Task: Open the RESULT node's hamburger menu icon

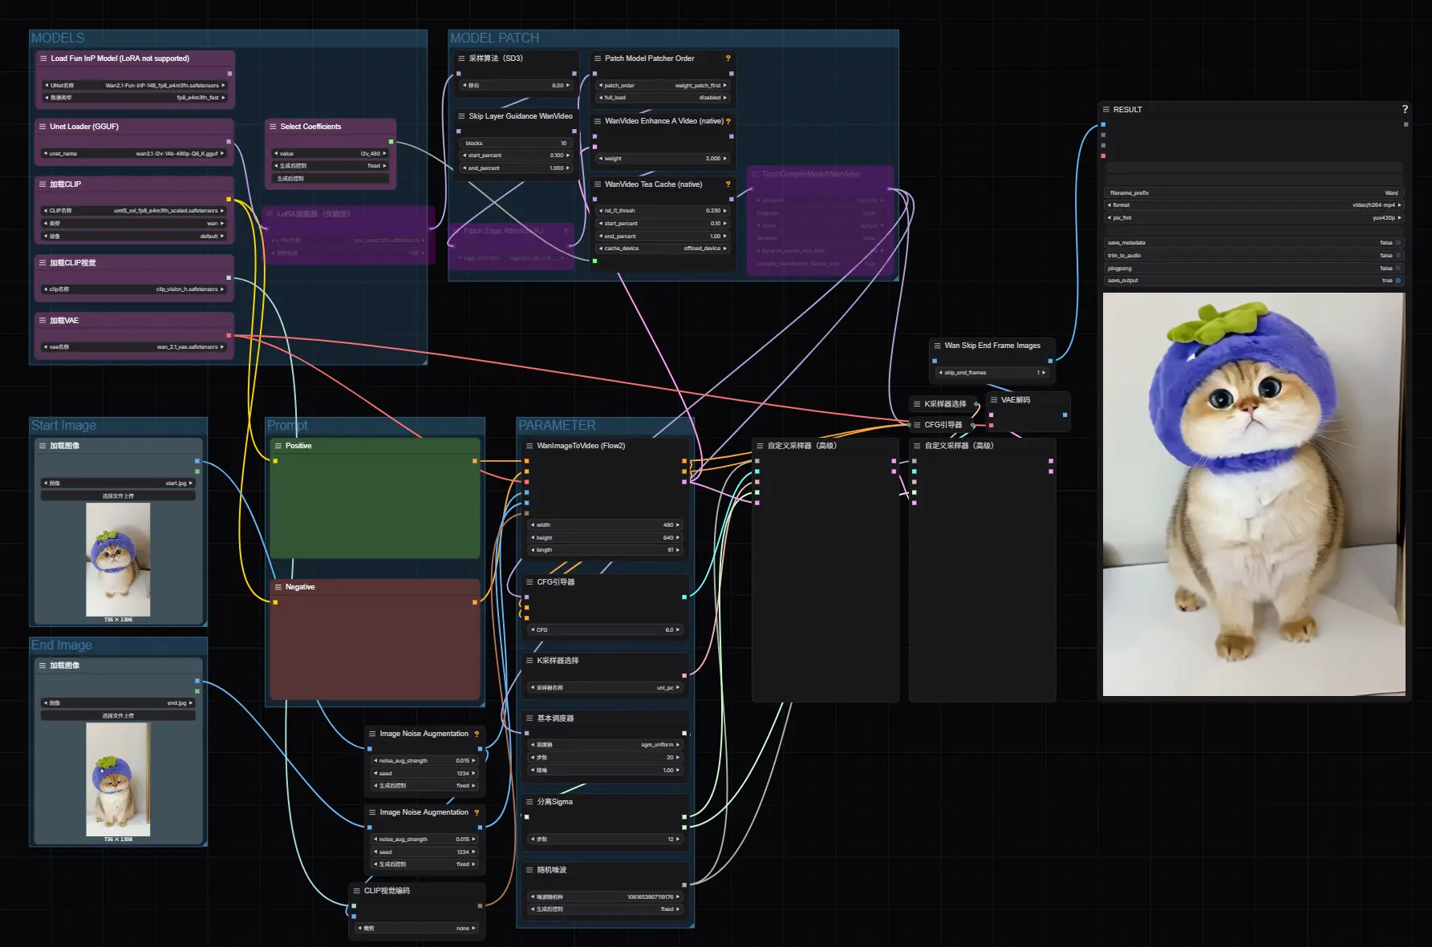Action: pyautogui.click(x=1106, y=110)
